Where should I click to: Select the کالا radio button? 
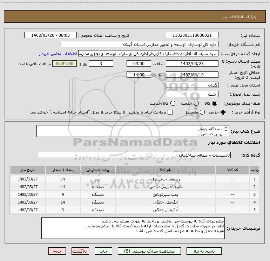[x=215, y=103]
